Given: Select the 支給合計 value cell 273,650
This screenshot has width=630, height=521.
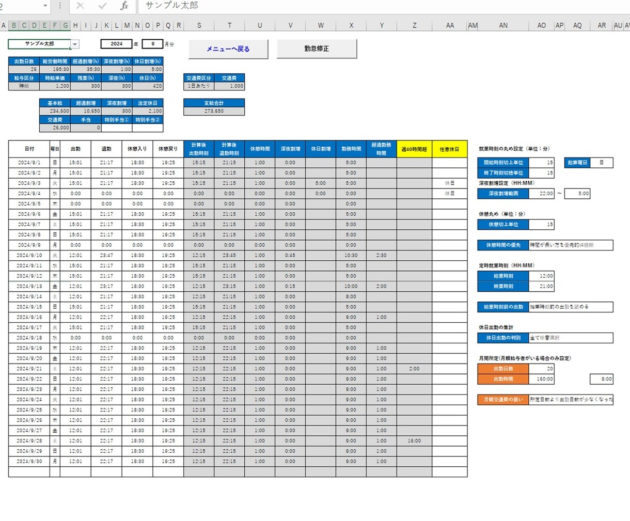Looking at the screenshot, I should (214, 111).
